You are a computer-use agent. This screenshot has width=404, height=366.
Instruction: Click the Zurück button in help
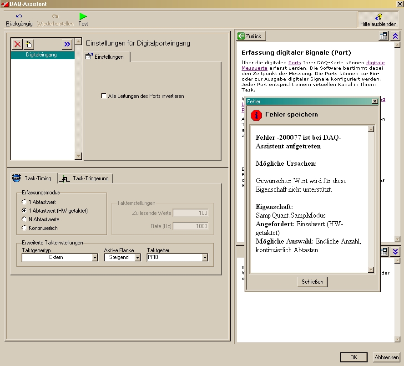251,36
